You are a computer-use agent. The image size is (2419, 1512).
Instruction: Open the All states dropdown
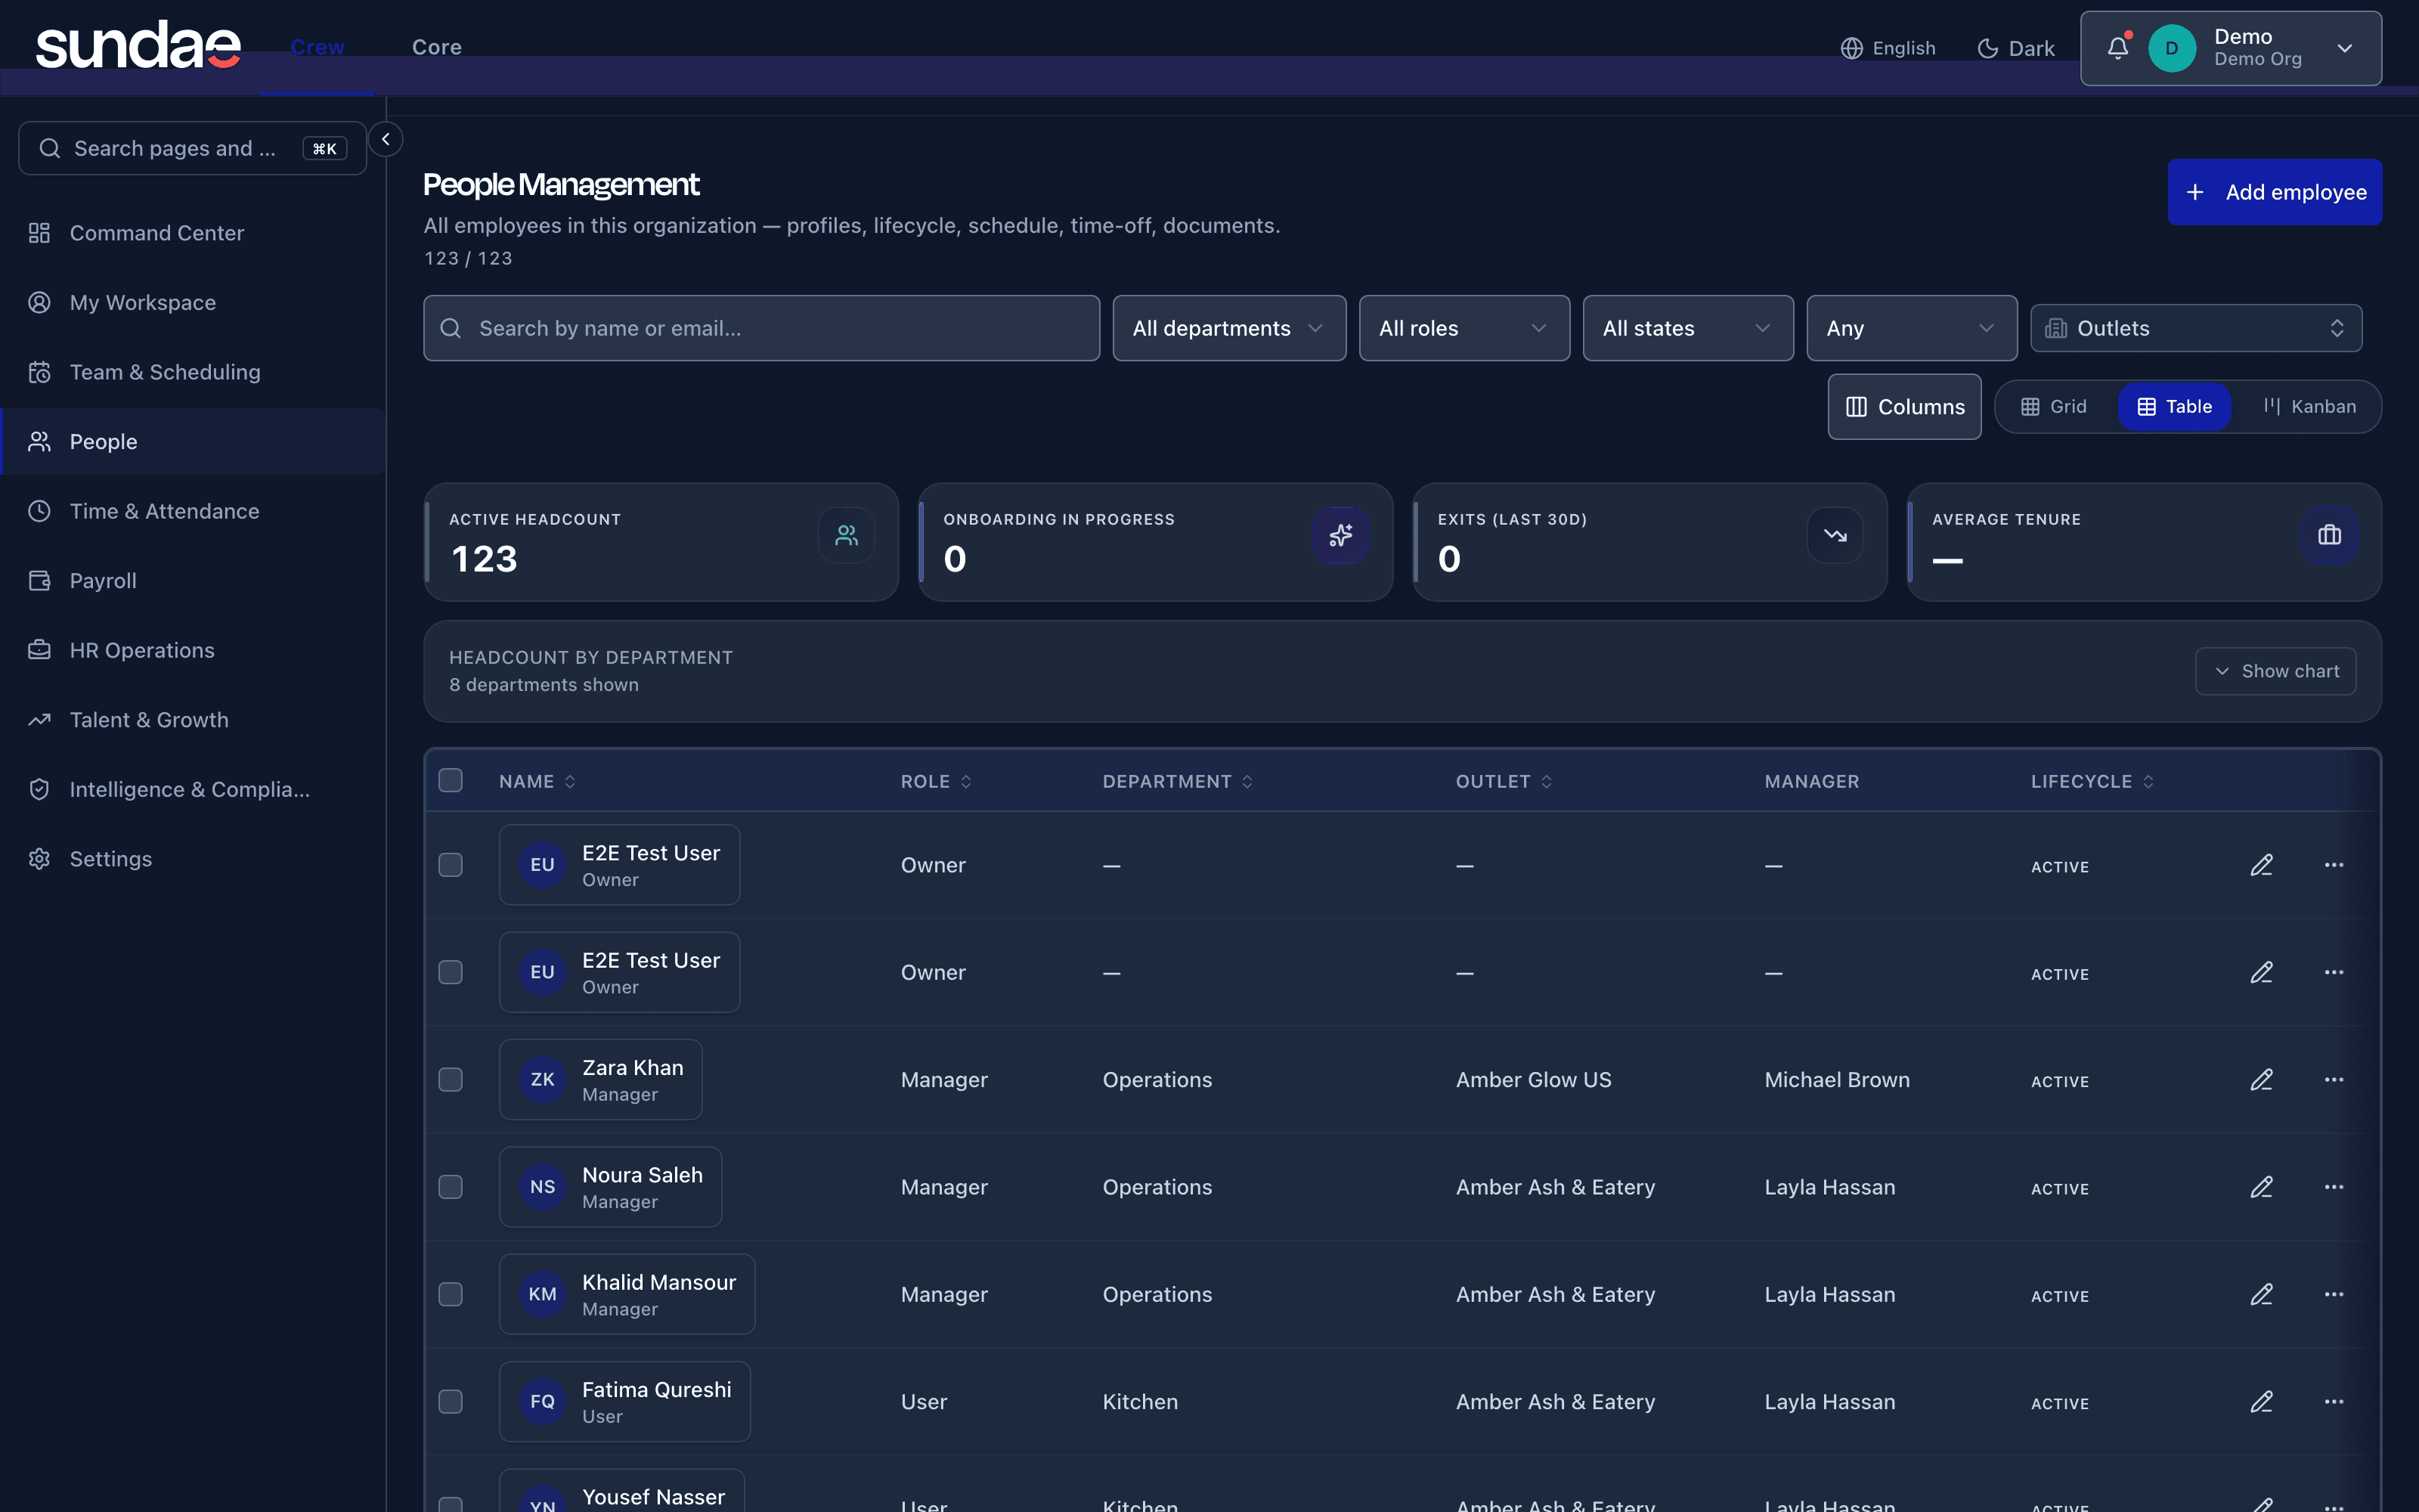pyautogui.click(x=1688, y=328)
